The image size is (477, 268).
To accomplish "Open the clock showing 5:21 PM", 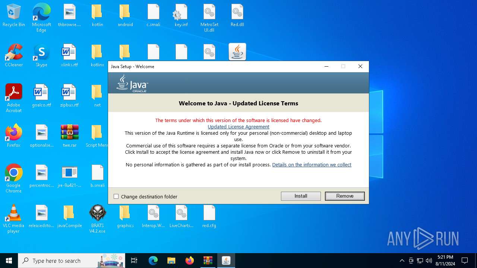I will (x=445, y=261).
